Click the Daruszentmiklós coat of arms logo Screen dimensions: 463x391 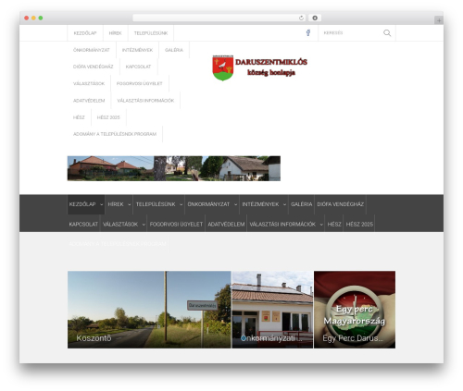click(223, 67)
